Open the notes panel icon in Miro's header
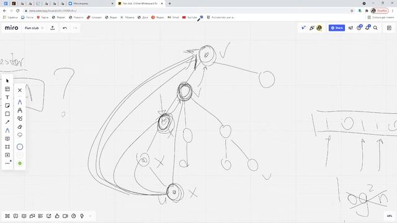This screenshot has width=397, height=223. pos(389,28)
